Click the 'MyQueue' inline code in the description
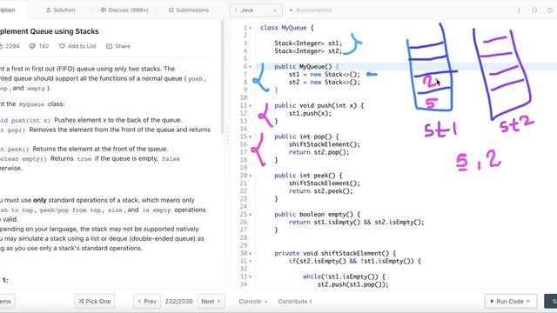Image resolution: width=557 pixels, height=313 pixels. tap(31, 104)
